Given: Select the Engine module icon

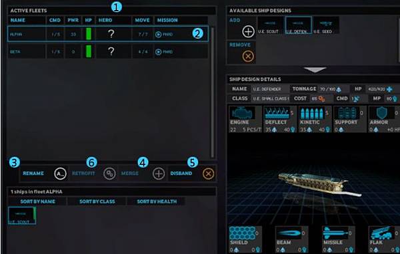Looking at the screenshot, I should [x=242, y=113].
